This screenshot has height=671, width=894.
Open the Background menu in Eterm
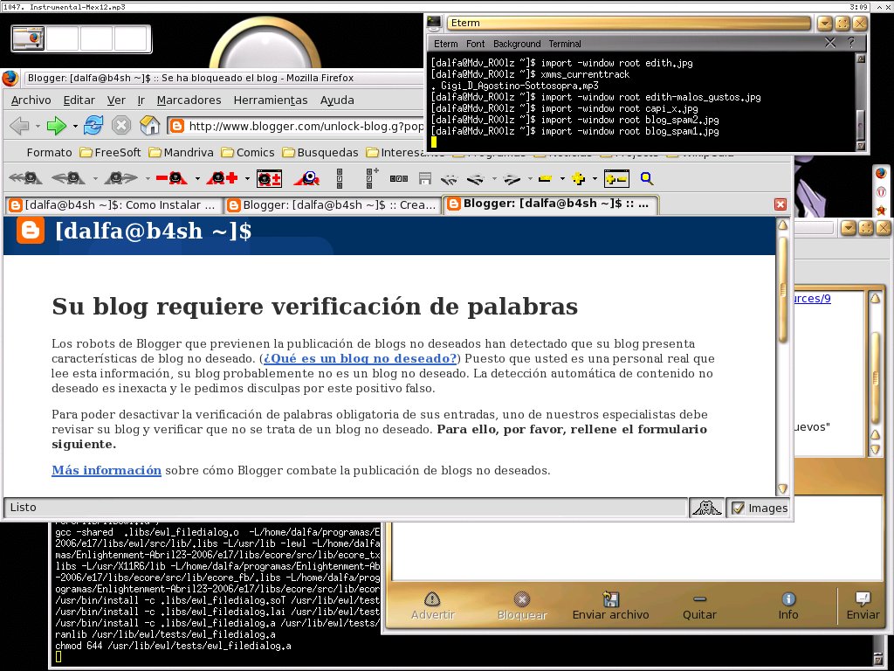click(x=517, y=44)
